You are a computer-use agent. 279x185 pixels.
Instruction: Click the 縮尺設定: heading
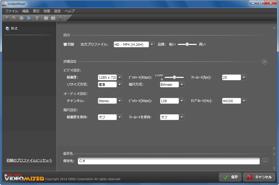pos(71,110)
